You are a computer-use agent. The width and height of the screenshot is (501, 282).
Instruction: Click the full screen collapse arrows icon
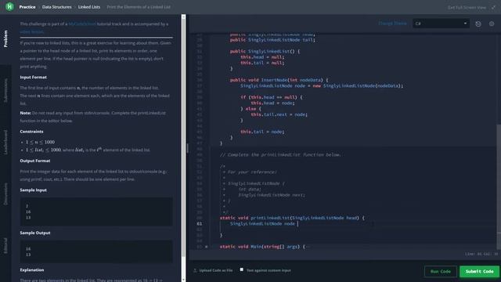click(x=493, y=7)
